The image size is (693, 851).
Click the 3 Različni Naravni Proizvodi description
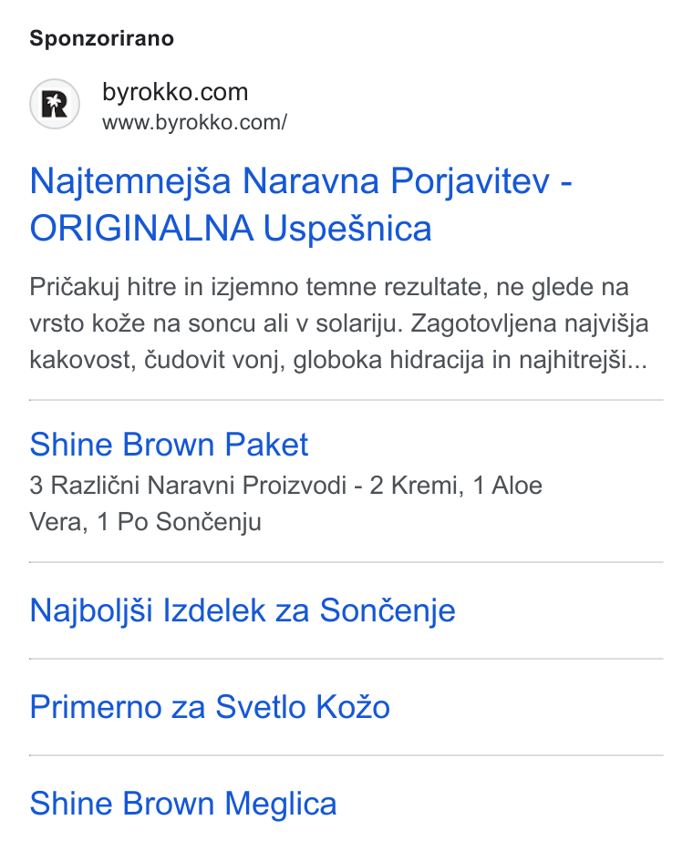pos(285,486)
